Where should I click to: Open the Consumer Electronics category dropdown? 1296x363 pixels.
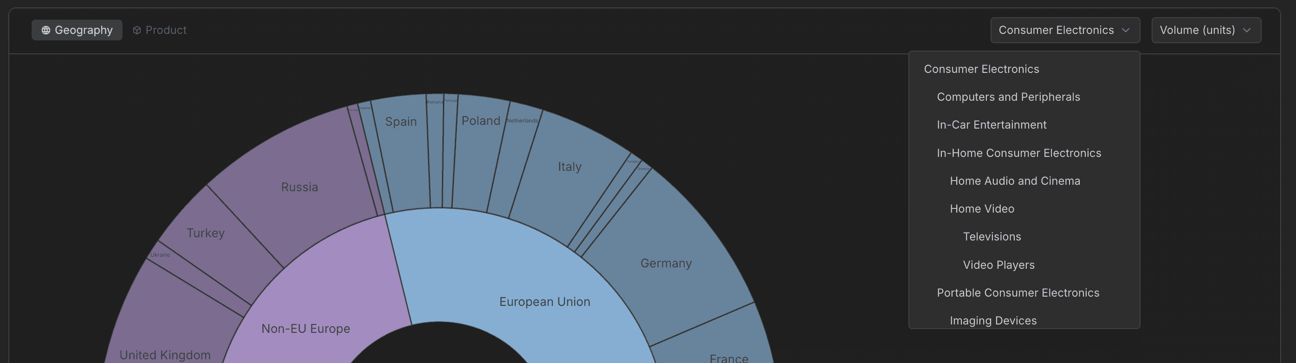pyautogui.click(x=1065, y=30)
